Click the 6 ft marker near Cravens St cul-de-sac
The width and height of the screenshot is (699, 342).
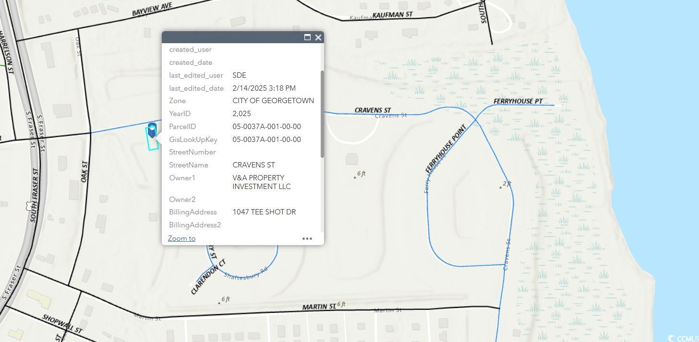pos(360,174)
